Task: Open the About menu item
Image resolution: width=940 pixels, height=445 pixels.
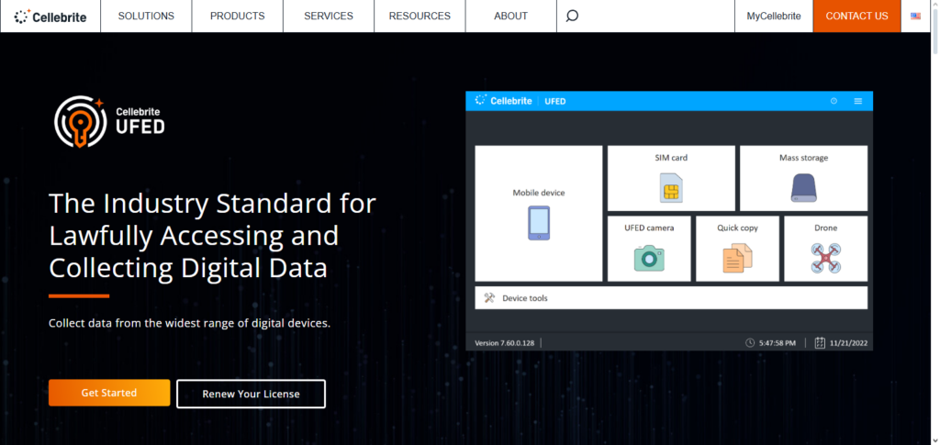Action: tap(510, 17)
